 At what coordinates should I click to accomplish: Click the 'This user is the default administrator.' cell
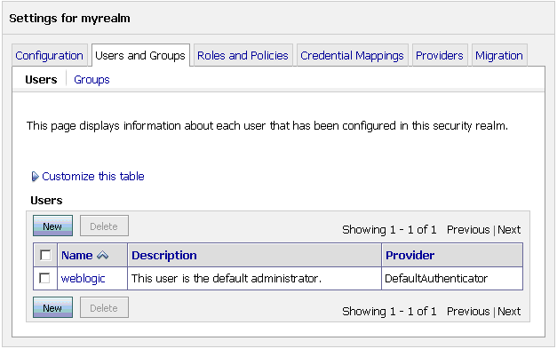coord(254,278)
